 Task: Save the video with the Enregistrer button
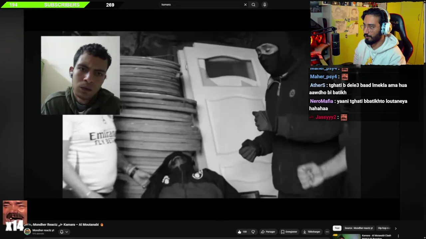coord(289,232)
